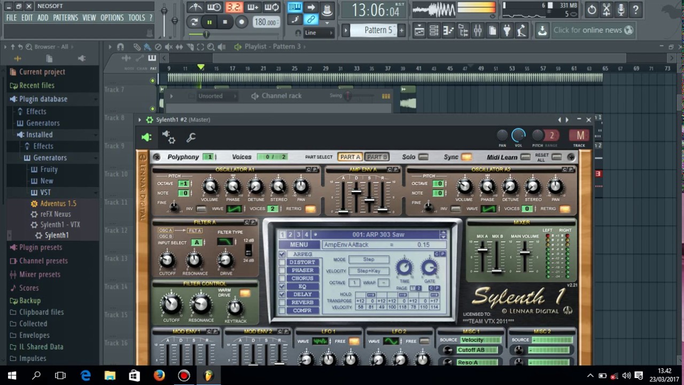Open arpeggiator VELOCITY Step+Key selector

(x=369, y=271)
